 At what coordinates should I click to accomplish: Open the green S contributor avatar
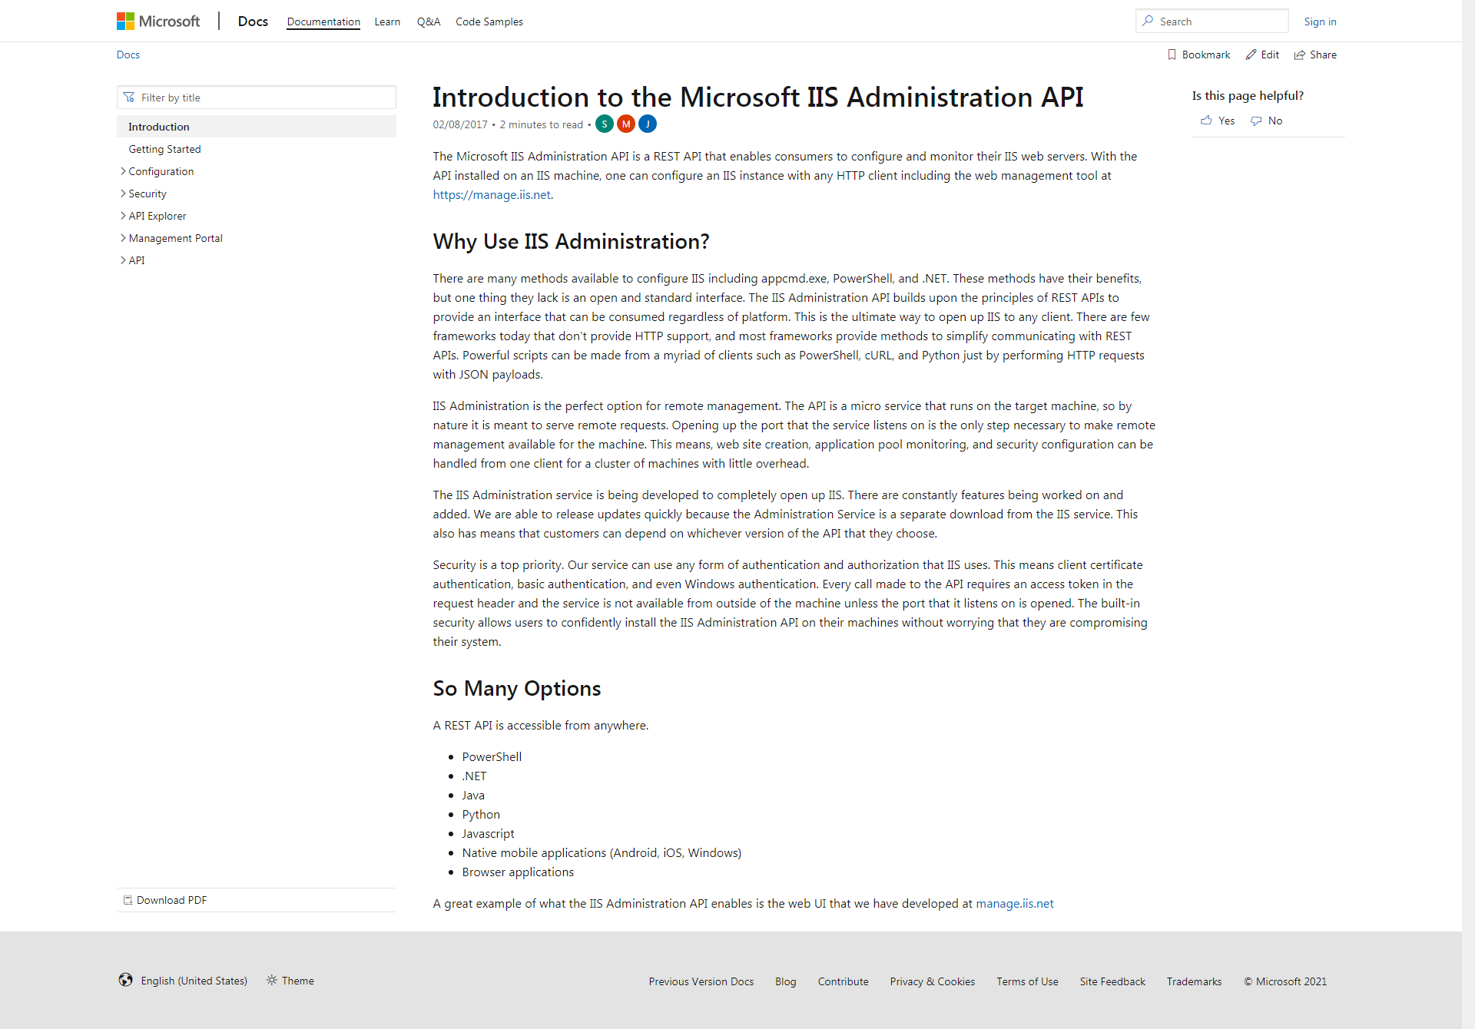[x=605, y=124]
